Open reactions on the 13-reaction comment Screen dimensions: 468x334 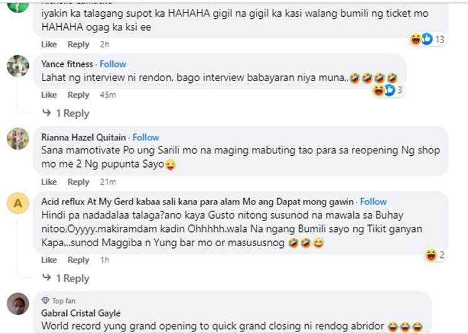pos(427,39)
